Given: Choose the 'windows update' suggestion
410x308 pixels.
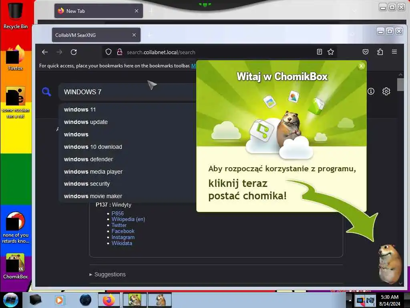Looking at the screenshot, I should coord(128,122).
